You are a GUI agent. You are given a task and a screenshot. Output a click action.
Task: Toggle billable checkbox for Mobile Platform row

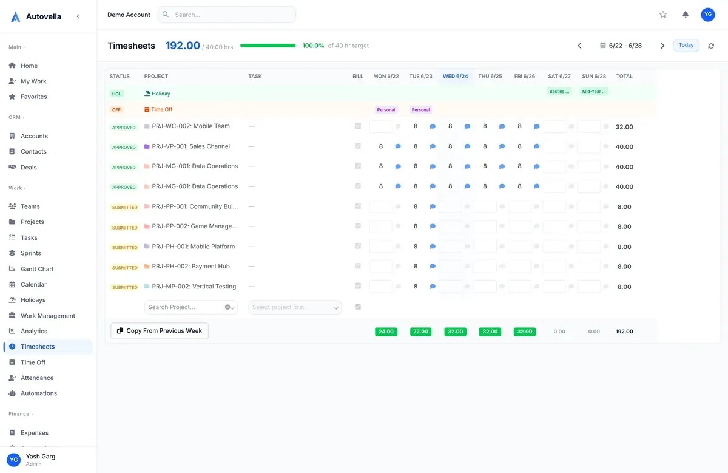(x=358, y=247)
